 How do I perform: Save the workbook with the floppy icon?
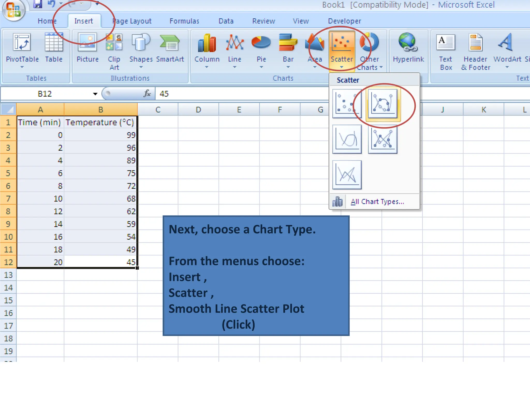38,4
